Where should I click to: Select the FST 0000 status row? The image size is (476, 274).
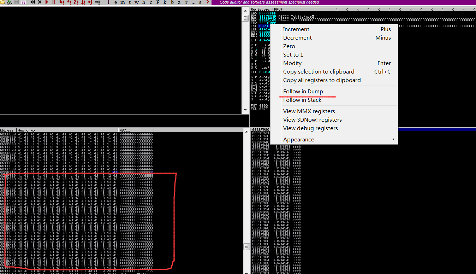260,105
